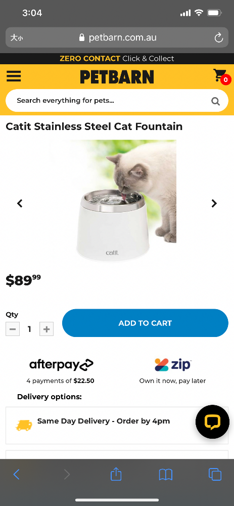Open the live chat bubble
The width and height of the screenshot is (234, 506).
tap(212, 421)
